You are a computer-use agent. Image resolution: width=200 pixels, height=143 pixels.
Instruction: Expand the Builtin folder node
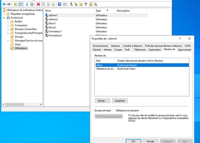[8, 21]
